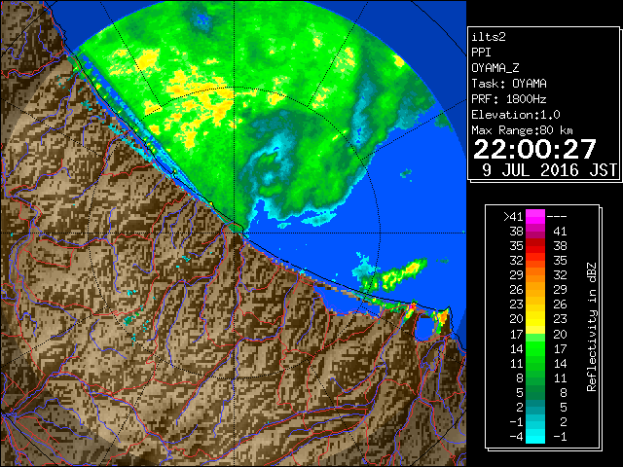Click the magenta >41 dBZ color swatch
Viewport: 623px width, 467px height.
coord(535,217)
